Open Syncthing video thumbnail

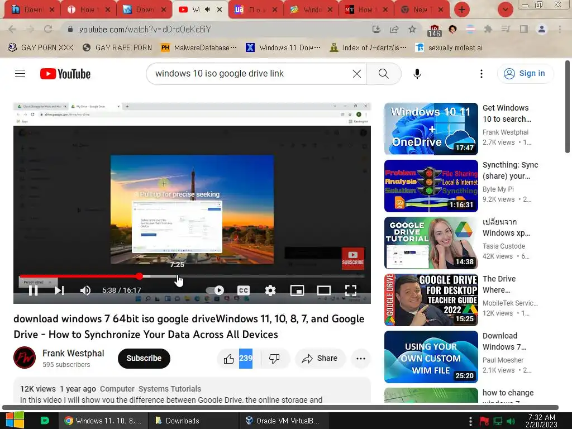click(431, 185)
